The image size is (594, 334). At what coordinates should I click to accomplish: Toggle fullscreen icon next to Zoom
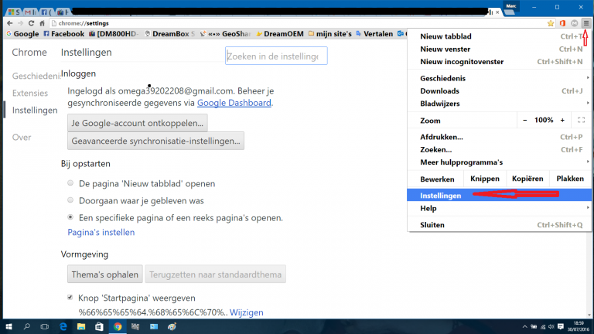(582, 121)
